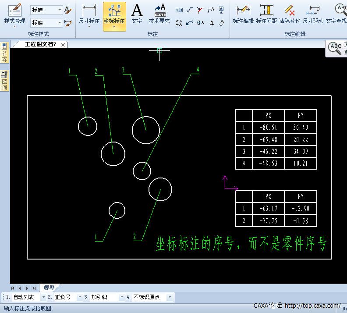Click cell -65.48 in coordinate table
Viewport: 347px width, 313px height.
coord(268,139)
